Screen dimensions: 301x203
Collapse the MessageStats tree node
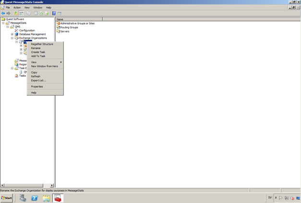click(x=3, y=23)
